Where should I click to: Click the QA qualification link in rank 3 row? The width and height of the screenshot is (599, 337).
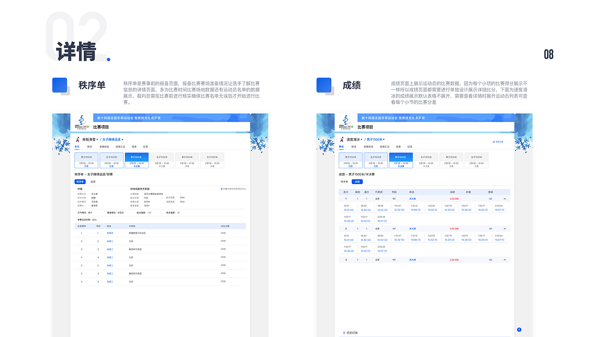pyautogui.click(x=490, y=259)
